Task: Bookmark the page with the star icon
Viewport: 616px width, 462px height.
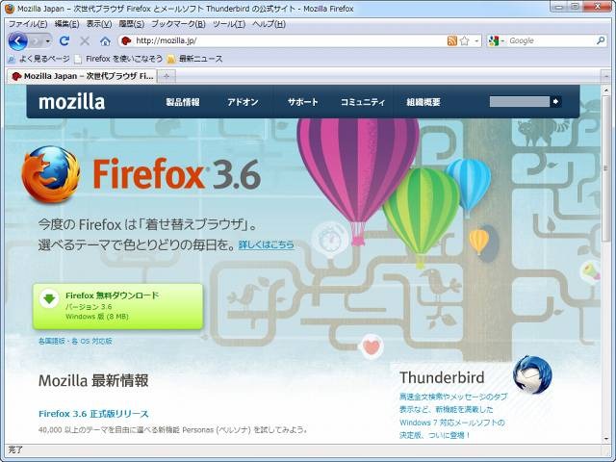Action: pos(465,40)
